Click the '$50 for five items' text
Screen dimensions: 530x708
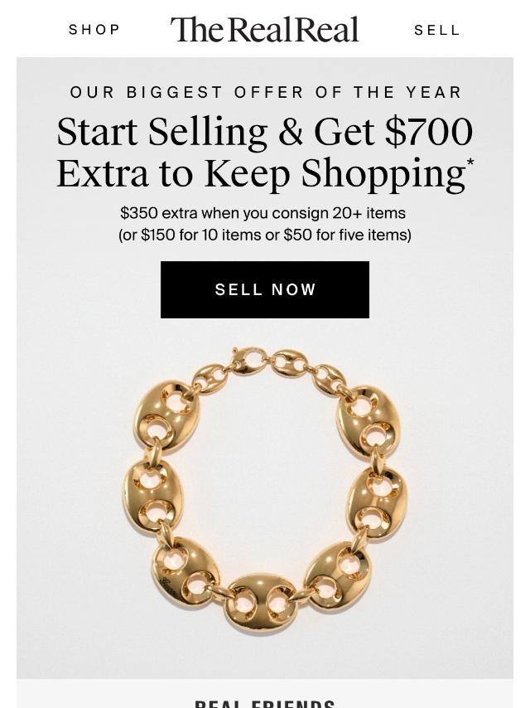[345, 235]
